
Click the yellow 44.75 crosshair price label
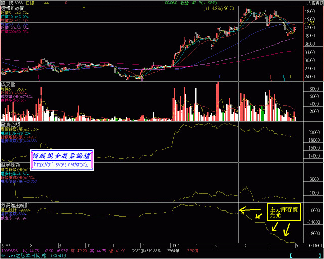tap(309, 23)
